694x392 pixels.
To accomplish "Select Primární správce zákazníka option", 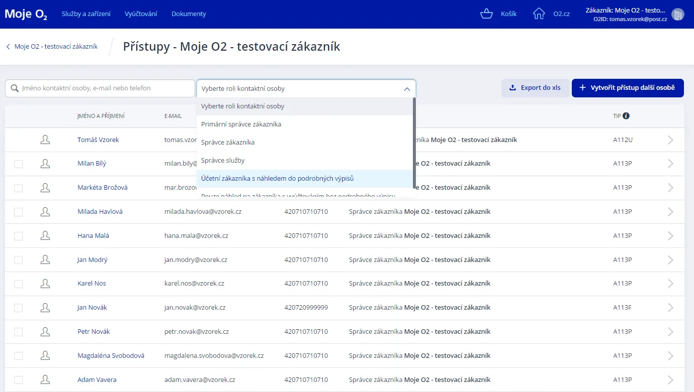I will pos(241,124).
